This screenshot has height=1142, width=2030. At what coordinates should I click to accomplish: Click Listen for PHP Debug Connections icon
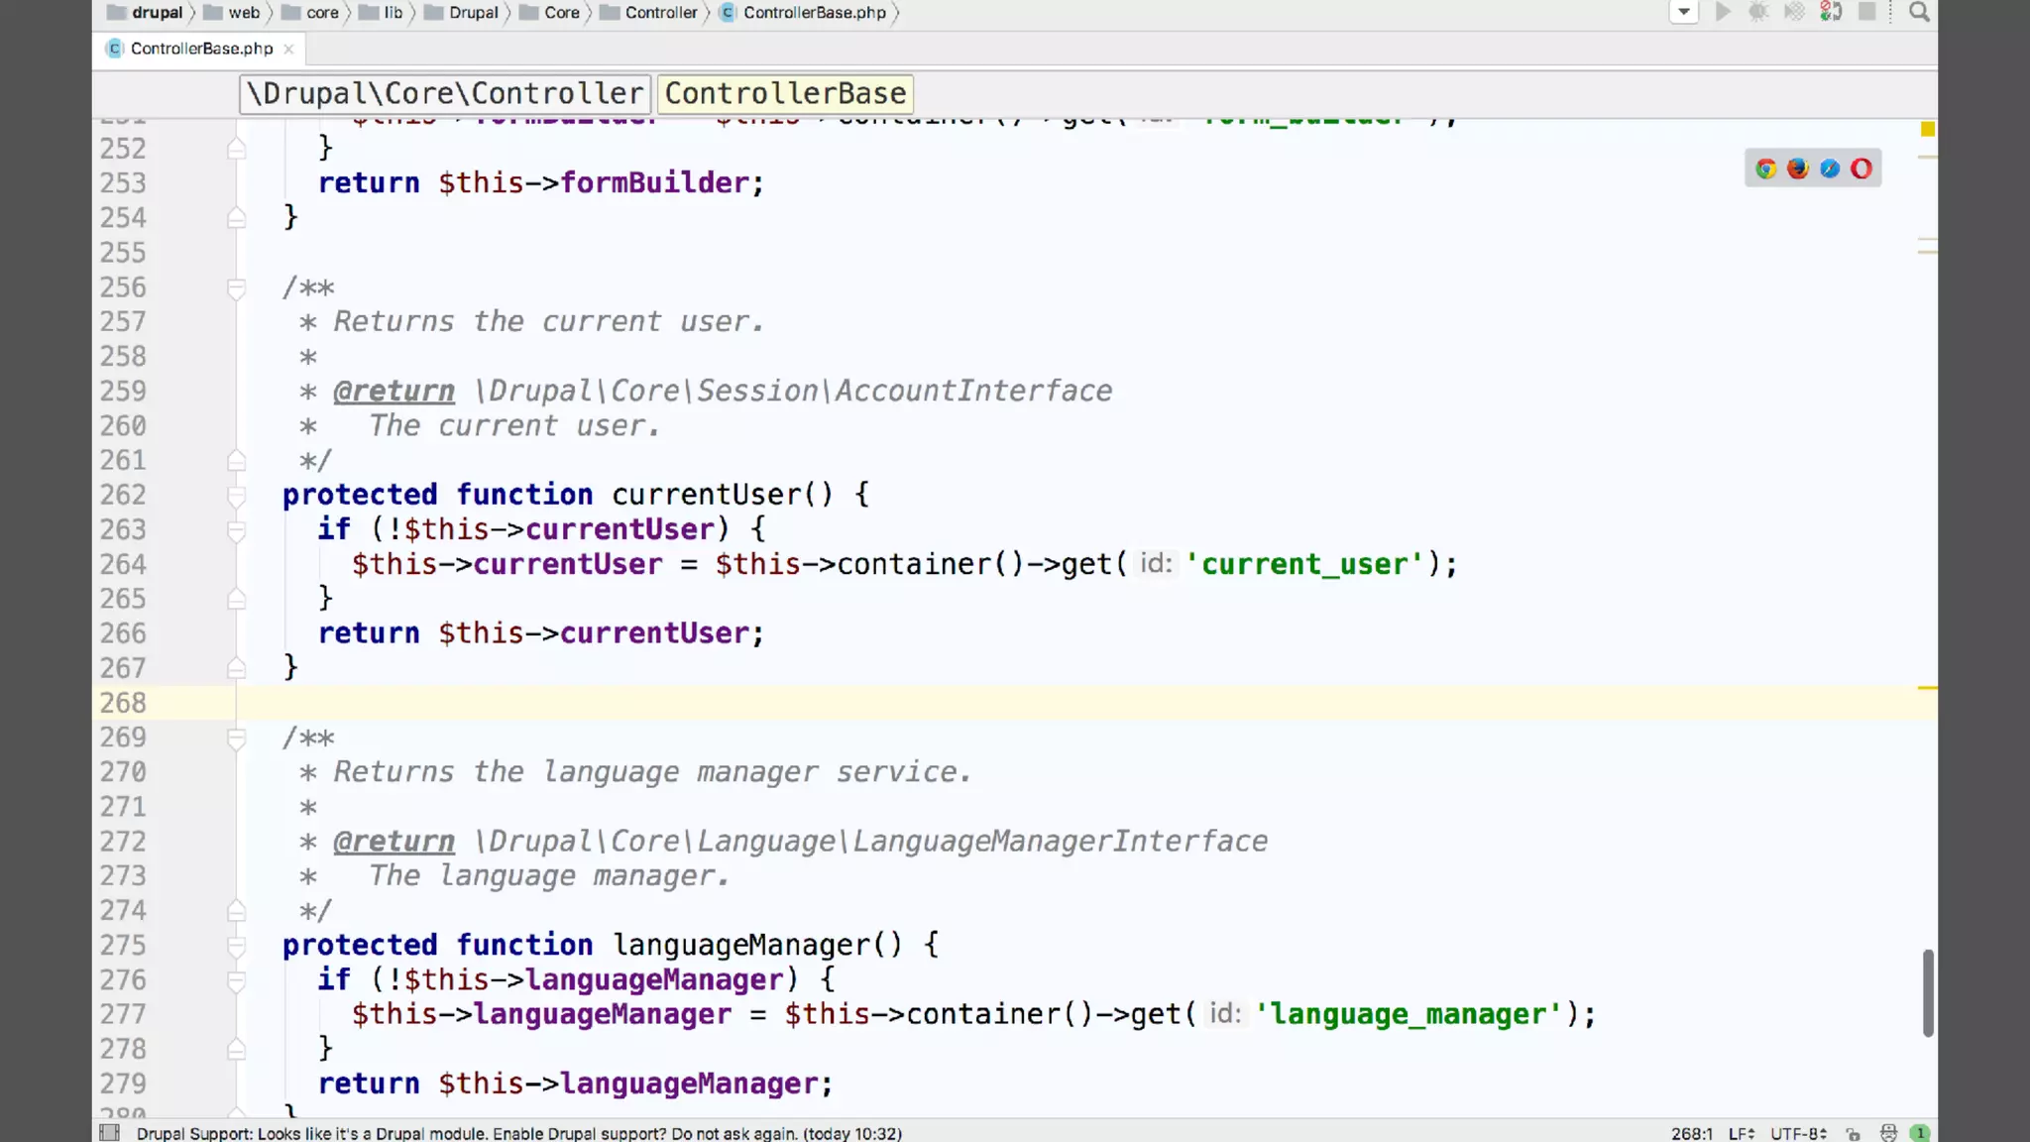tap(1831, 12)
